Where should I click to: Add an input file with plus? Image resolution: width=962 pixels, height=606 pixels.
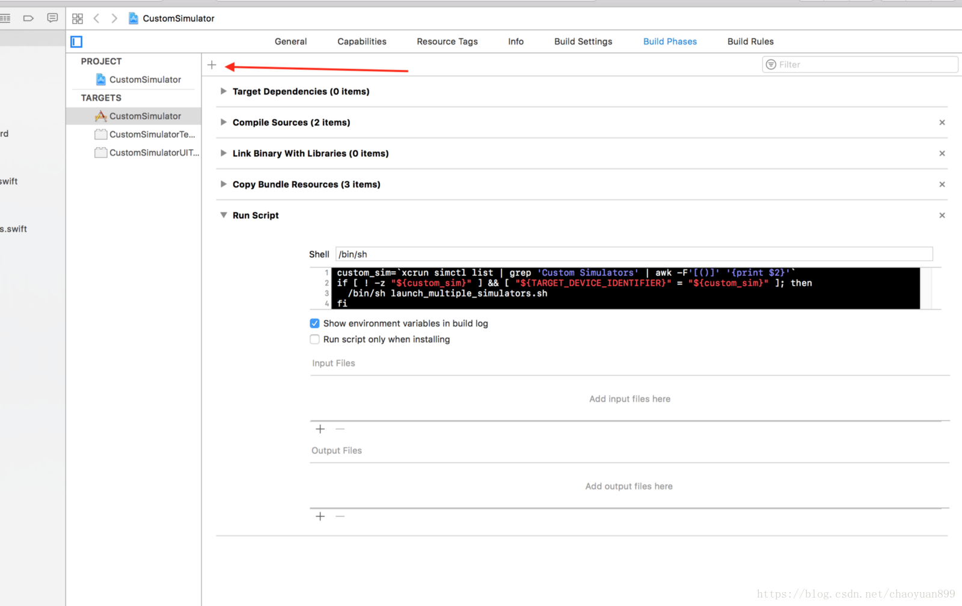tap(320, 429)
